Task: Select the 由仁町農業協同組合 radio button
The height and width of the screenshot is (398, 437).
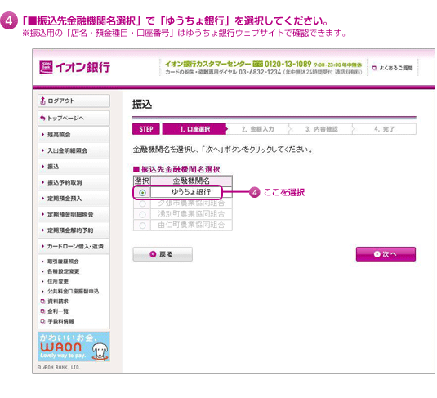Action: pyautogui.click(x=142, y=226)
